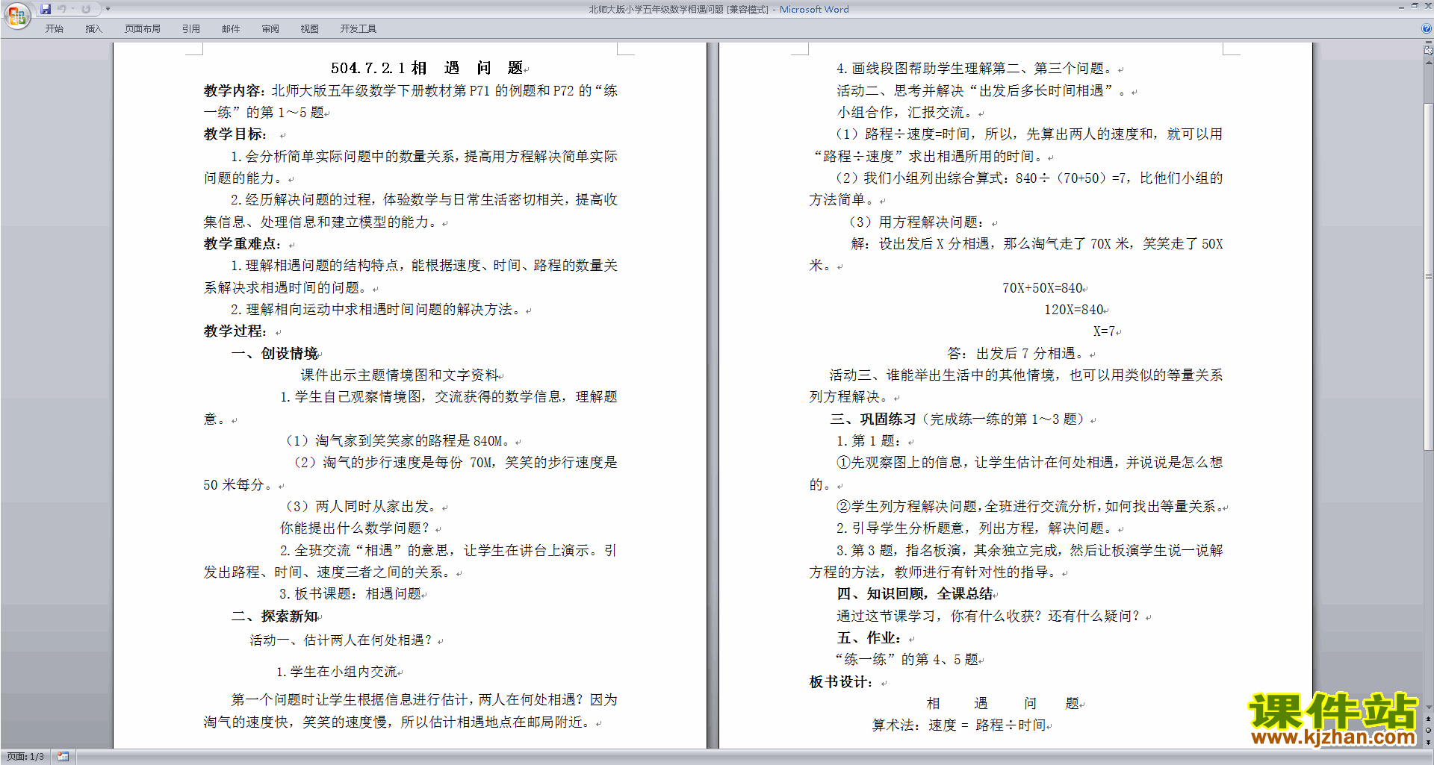Switch to the 引用 tab
This screenshot has width=1434, height=765.
pyautogui.click(x=191, y=28)
